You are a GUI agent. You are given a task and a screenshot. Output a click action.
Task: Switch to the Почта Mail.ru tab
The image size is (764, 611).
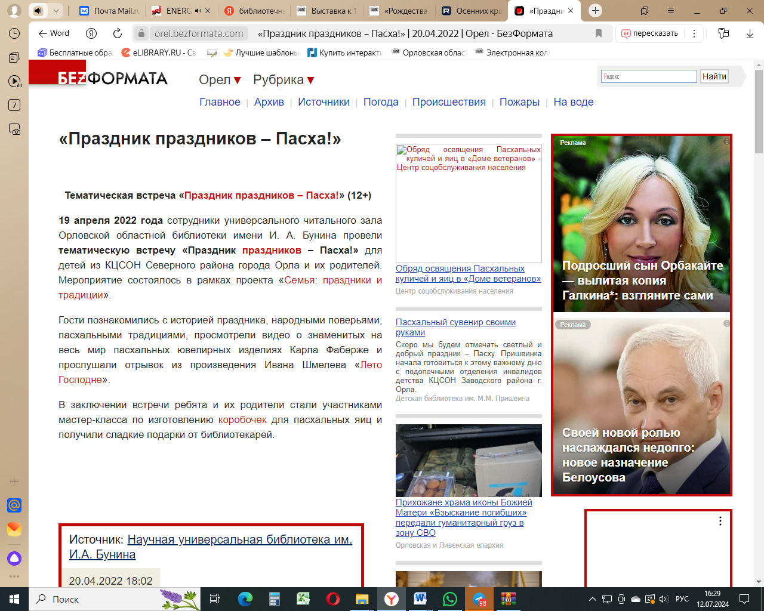pos(109,11)
